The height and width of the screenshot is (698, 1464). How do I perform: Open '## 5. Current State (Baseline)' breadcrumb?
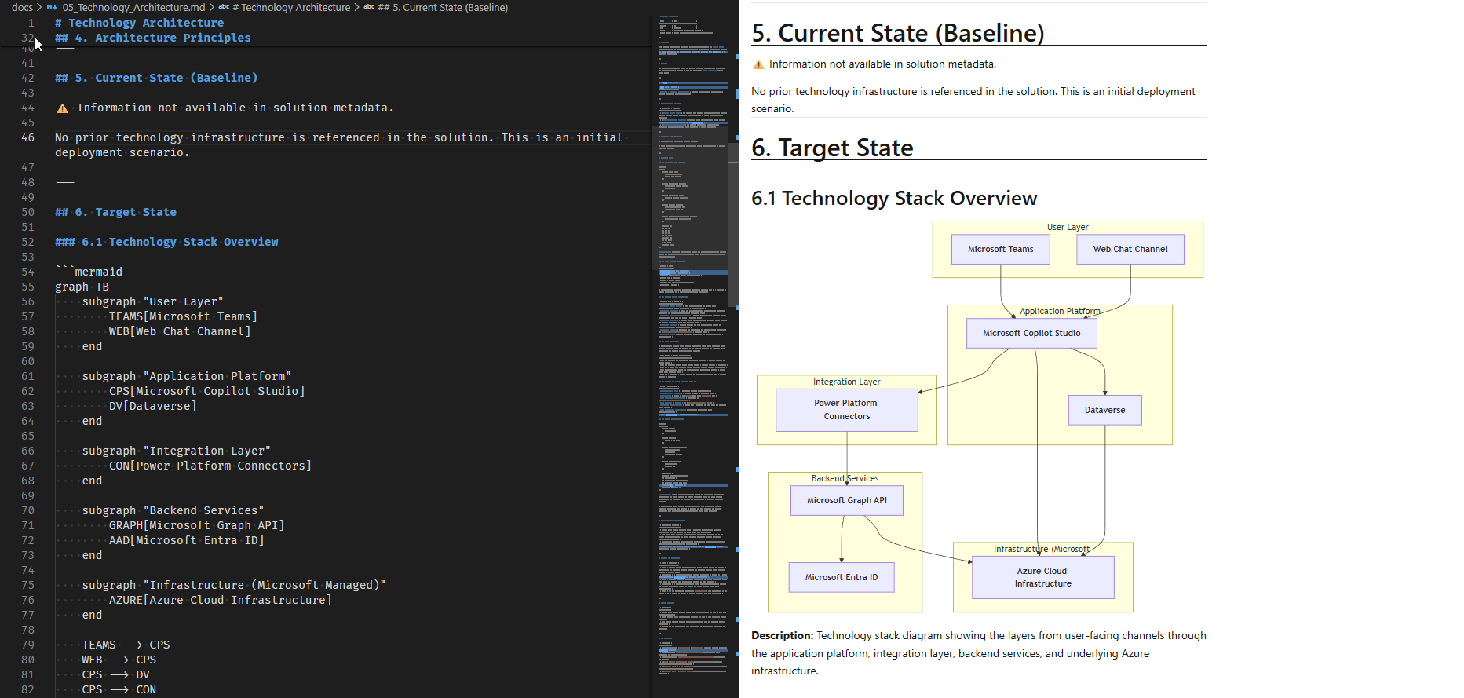443,7
